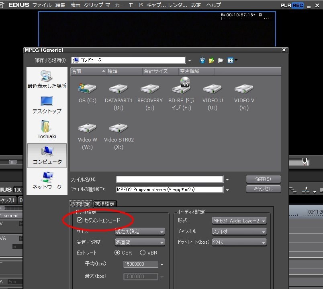323x289 pixels.
Task: Open the quality/speed (品質/速度) dropdown
Action: (x=140, y=243)
